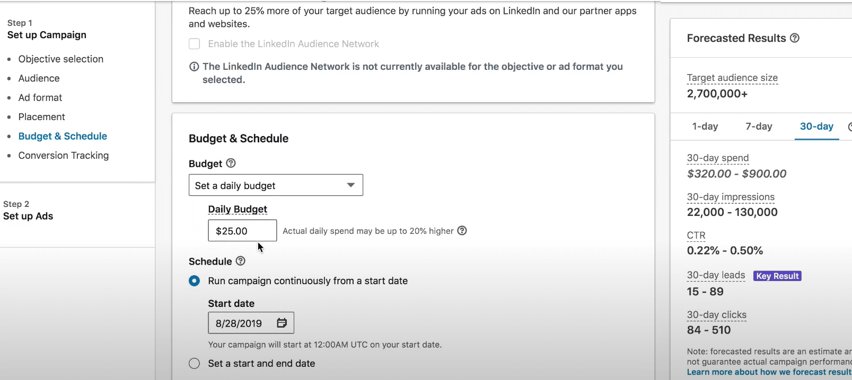Click the 15 - 89 leads value
Viewport: 852px width, 380px height.
[x=705, y=292]
